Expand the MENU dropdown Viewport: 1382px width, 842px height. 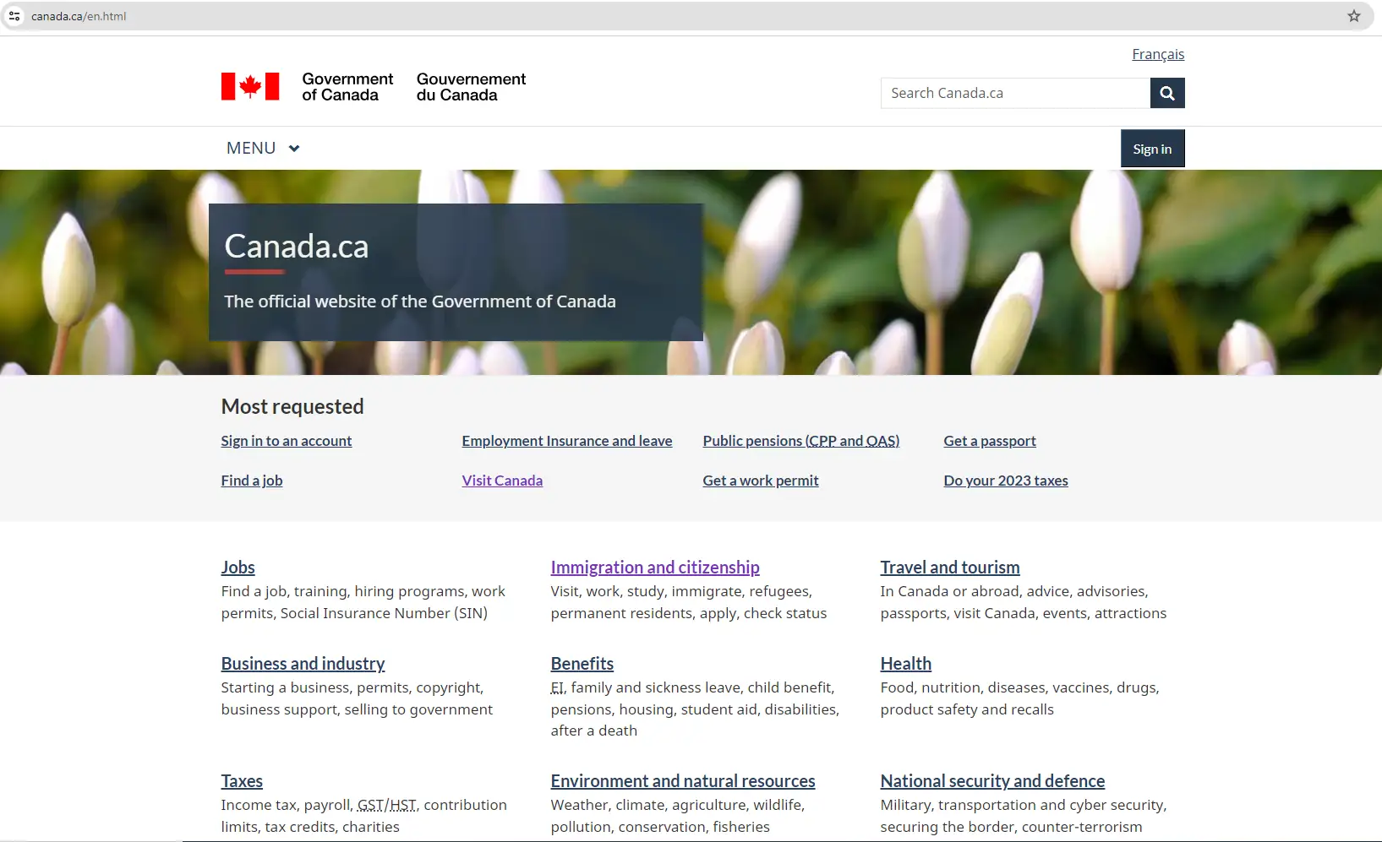click(x=263, y=148)
